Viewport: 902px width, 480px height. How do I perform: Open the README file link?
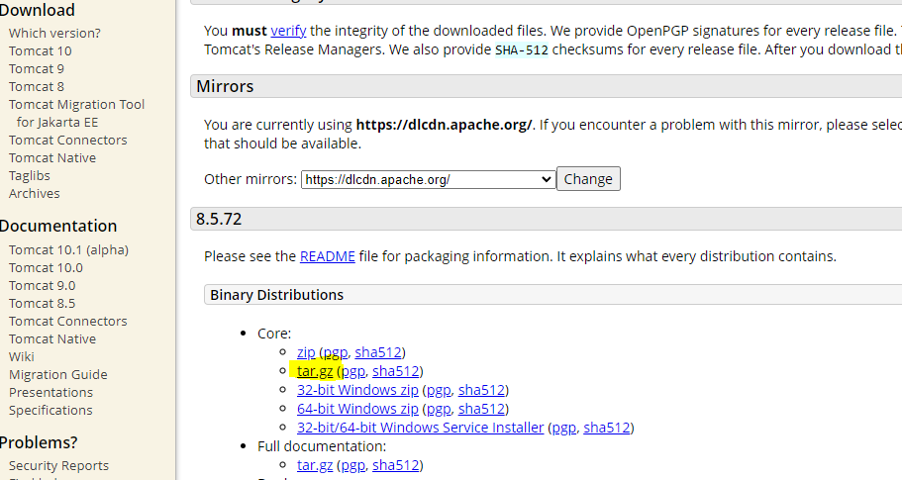pyautogui.click(x=328, y=256)
